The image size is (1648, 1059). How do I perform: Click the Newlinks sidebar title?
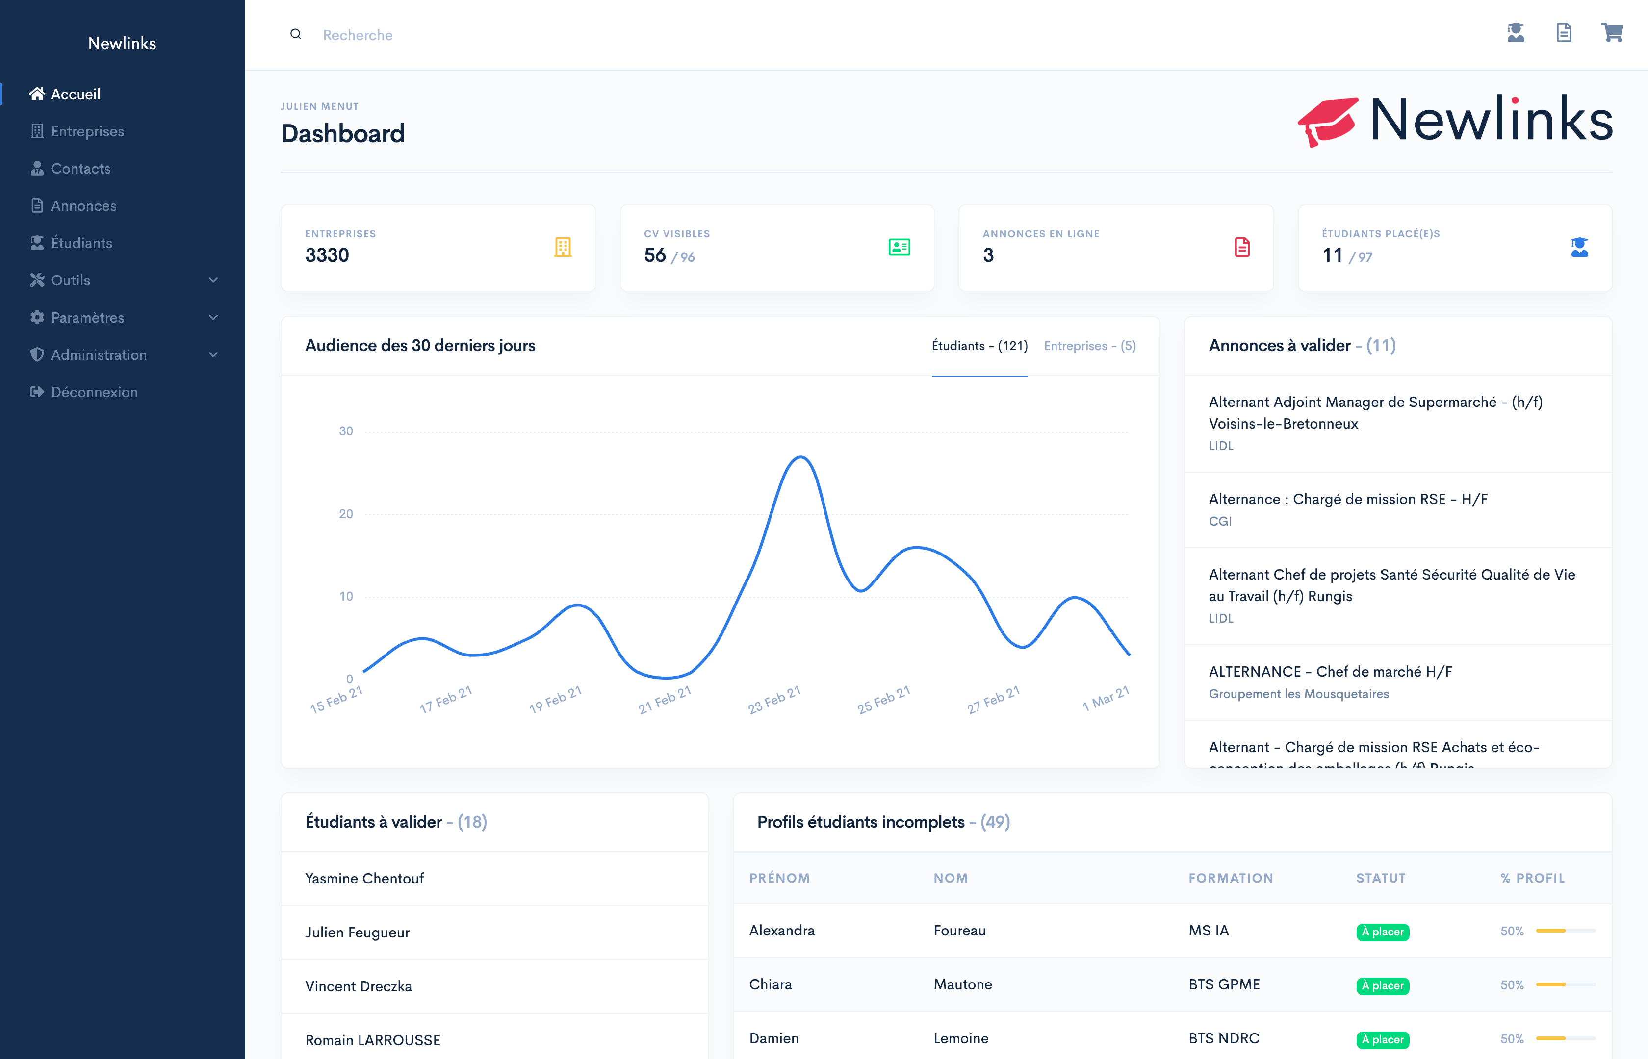[x=123, y=43]
